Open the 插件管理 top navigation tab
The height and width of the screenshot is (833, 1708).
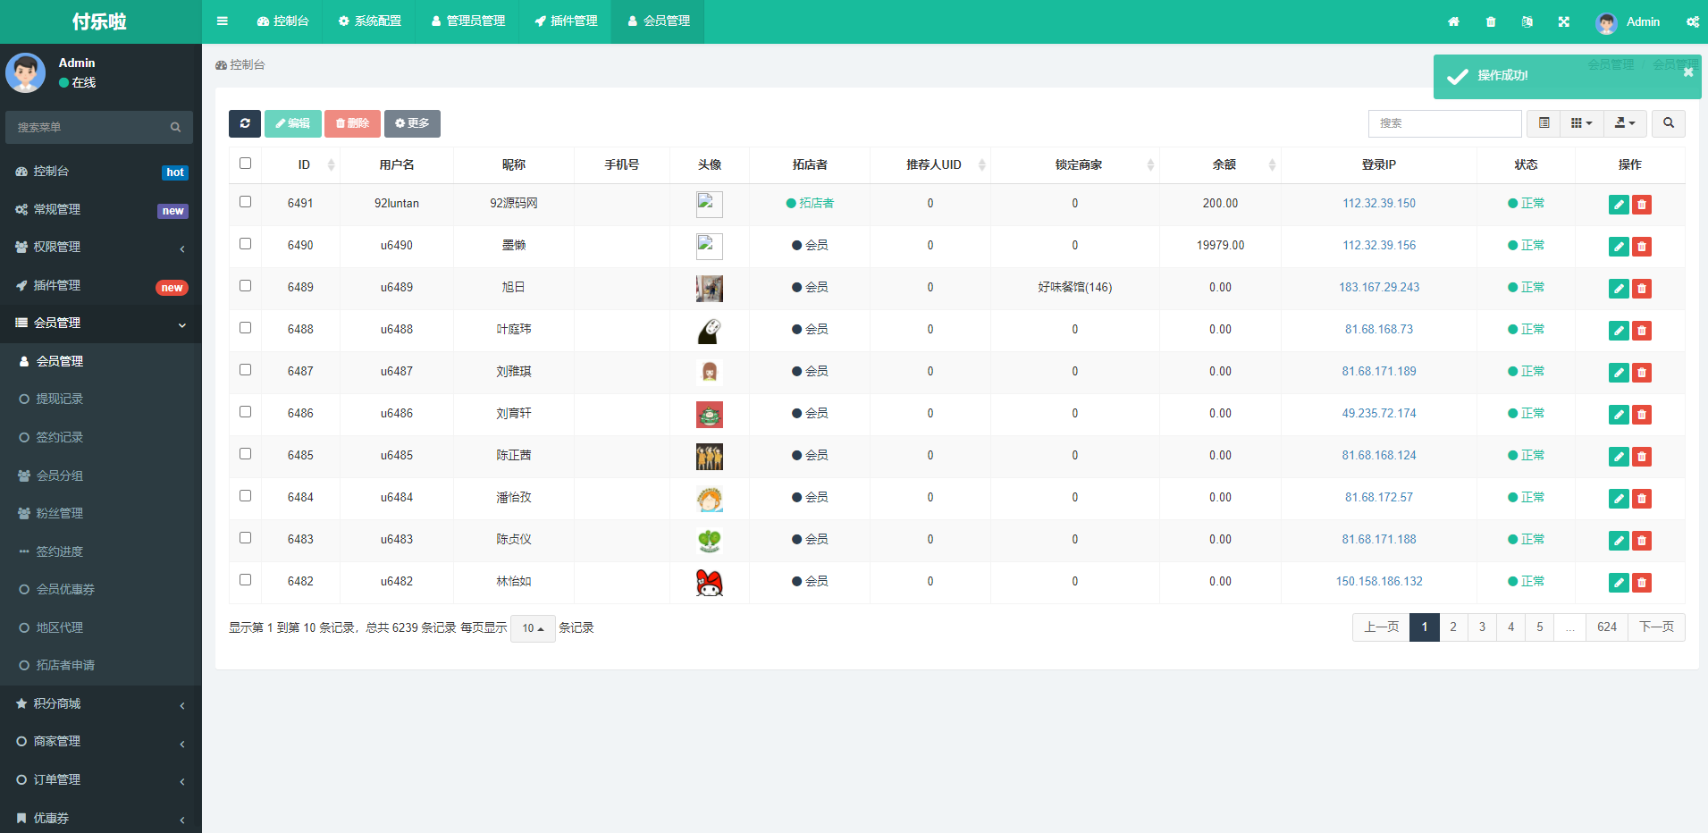click(566, 21)
